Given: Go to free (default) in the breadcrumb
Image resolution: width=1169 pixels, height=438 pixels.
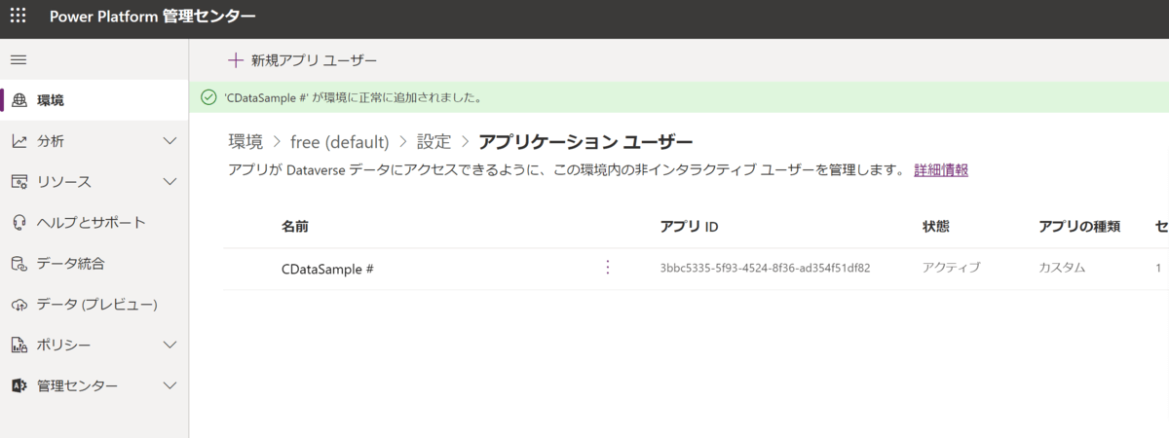Looking at the screenshot, I should pos(340,142).
